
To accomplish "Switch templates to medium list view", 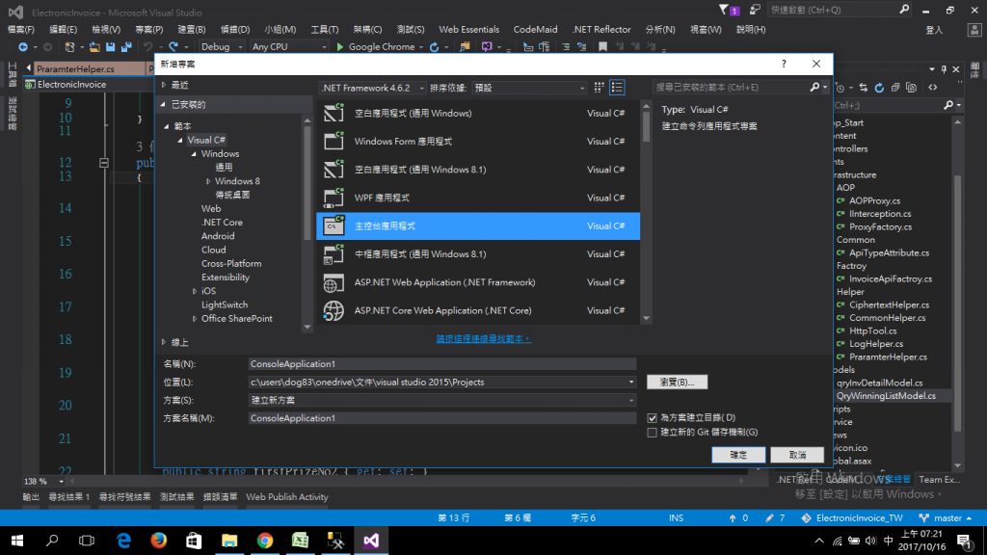I will (617, 88).
